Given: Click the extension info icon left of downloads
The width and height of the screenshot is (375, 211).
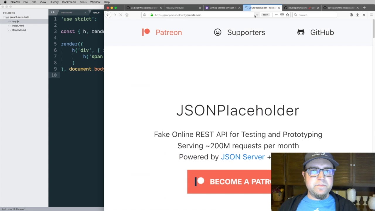Looking at the screenshot, I should 351,15.
